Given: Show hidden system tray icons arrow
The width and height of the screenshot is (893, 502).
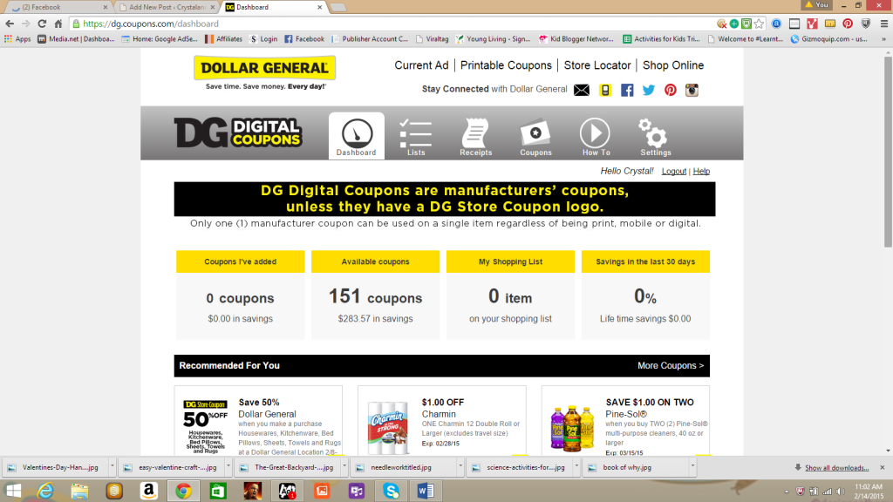Looking at the screenshot, I should [x=787, y=492].
